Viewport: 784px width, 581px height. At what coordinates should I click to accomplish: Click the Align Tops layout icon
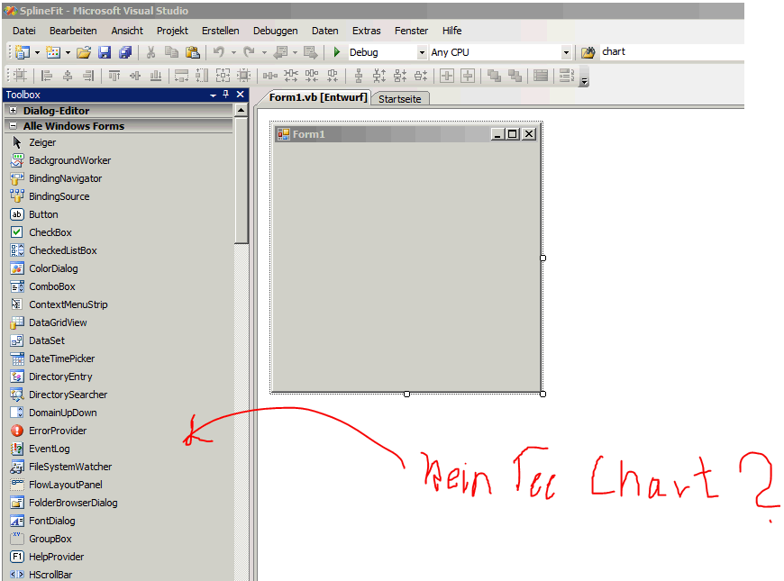[114, 76]
